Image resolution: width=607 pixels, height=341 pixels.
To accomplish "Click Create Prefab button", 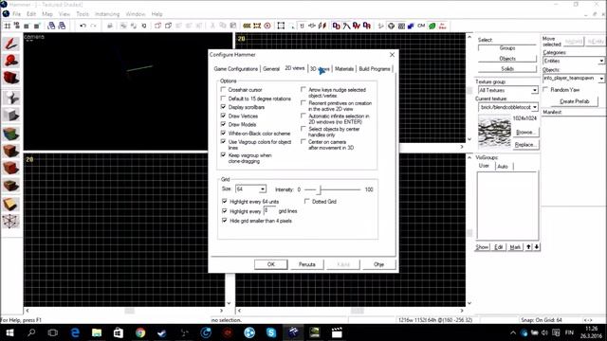I will pos(575,101).
